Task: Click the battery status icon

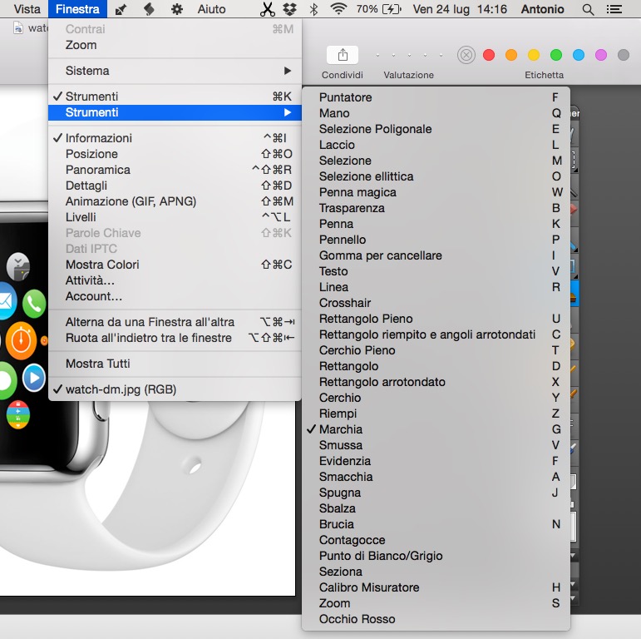Action: [x=392, y=9]
